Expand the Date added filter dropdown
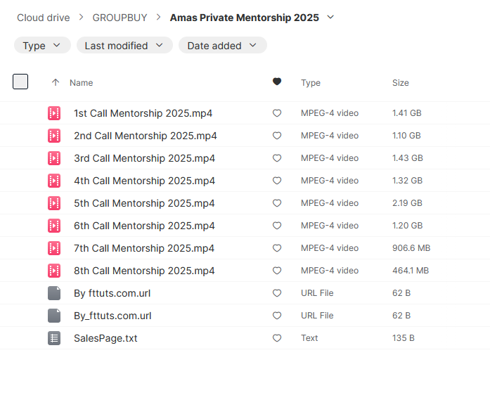The image size is (490, 400). (x=222, y=46)
